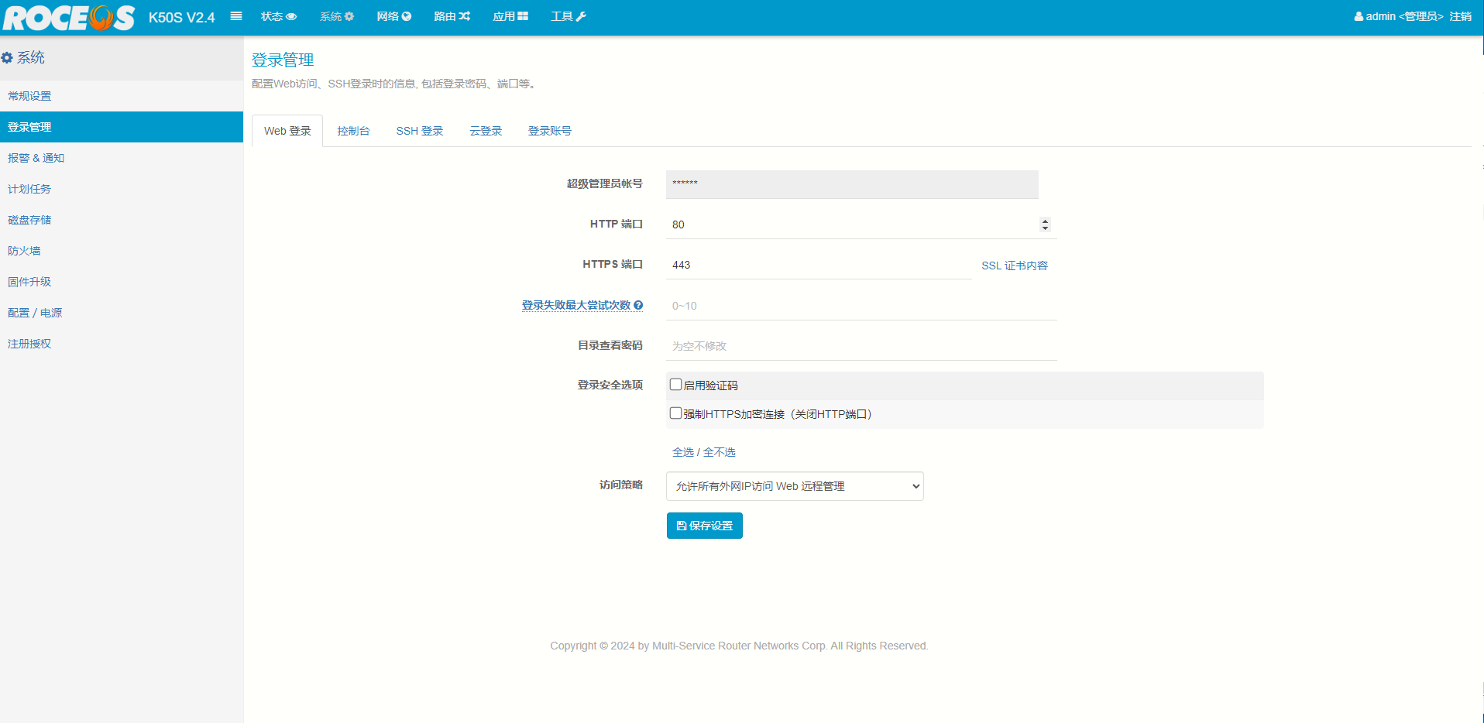Increase HTTP 端口 value with stepper arrows
The height and width of the screenshot is (723, 1484).
tap(1045, 221)
